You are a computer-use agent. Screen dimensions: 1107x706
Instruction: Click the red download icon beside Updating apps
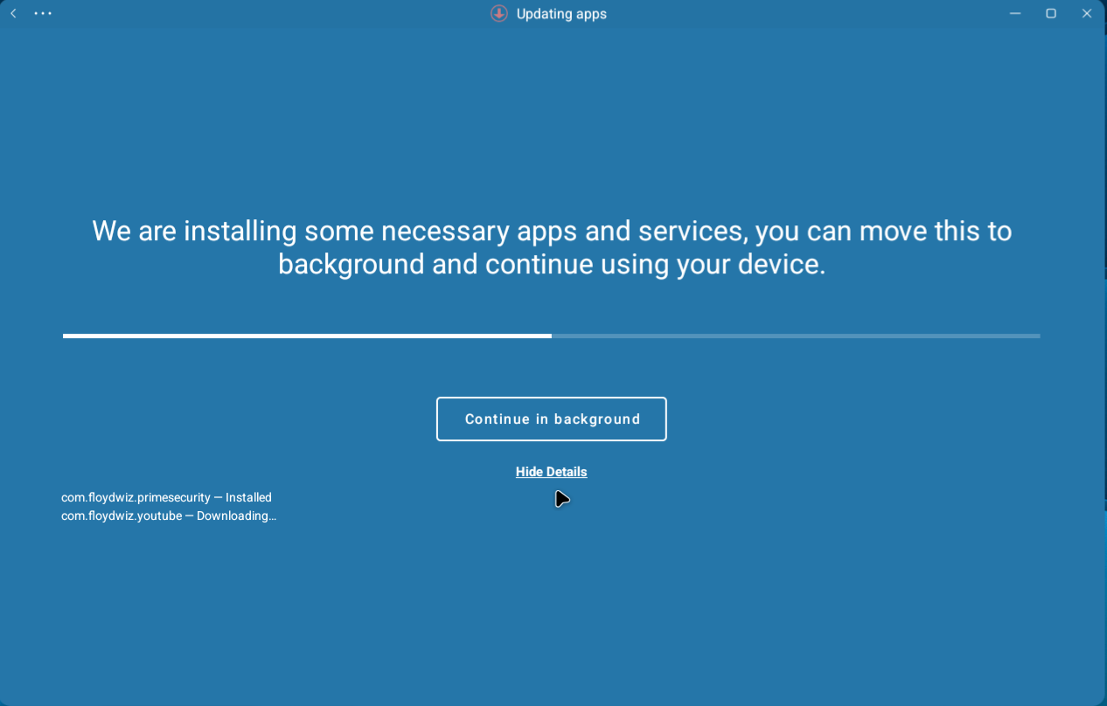(499, 14)
